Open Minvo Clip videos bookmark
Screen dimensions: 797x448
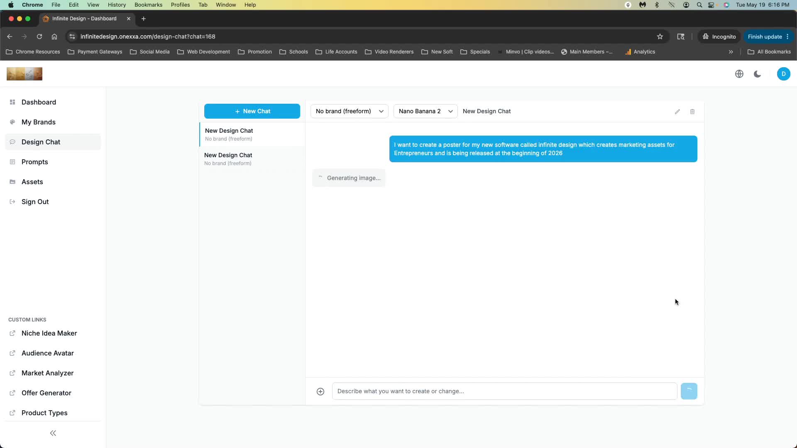pyautogui.click(x=526, y=52)
